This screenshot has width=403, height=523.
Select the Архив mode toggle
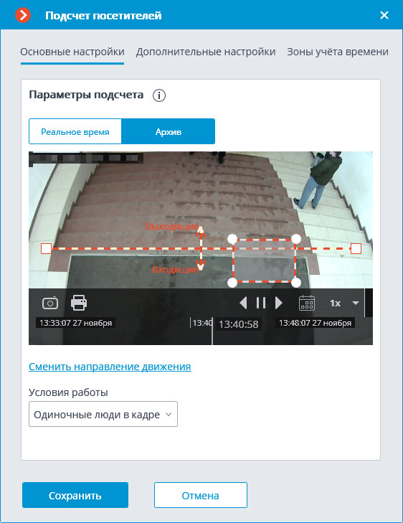point(169,131)
